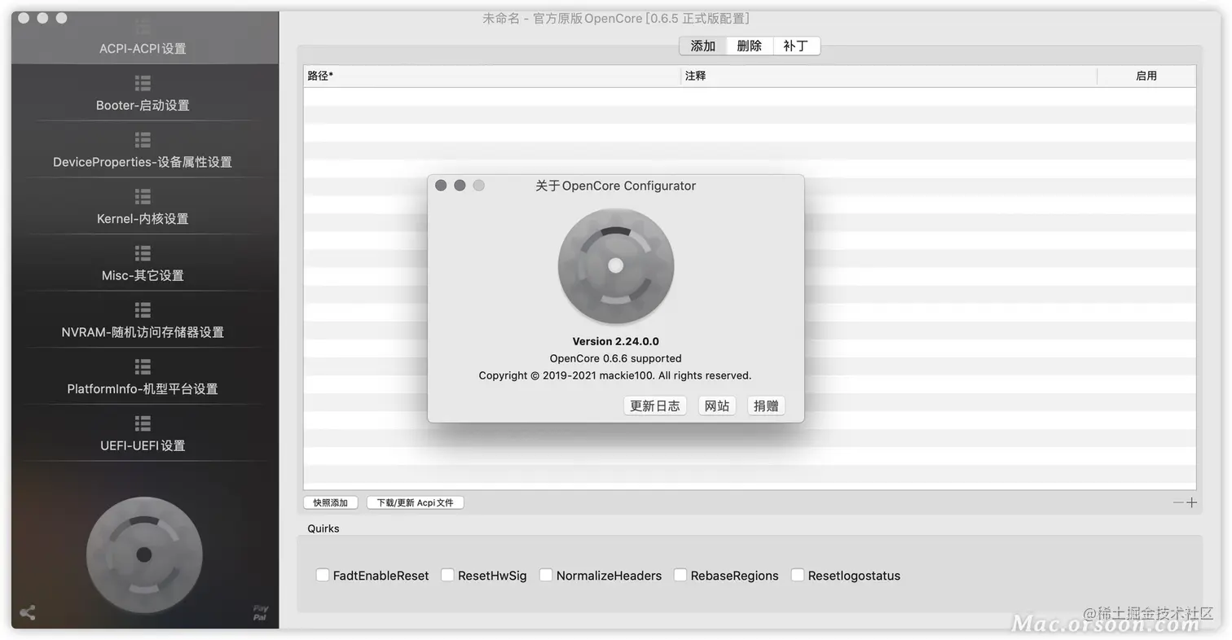Click the share icon in the sidebar
This screenshot has height=640, width=1232.
pos(27,612)
